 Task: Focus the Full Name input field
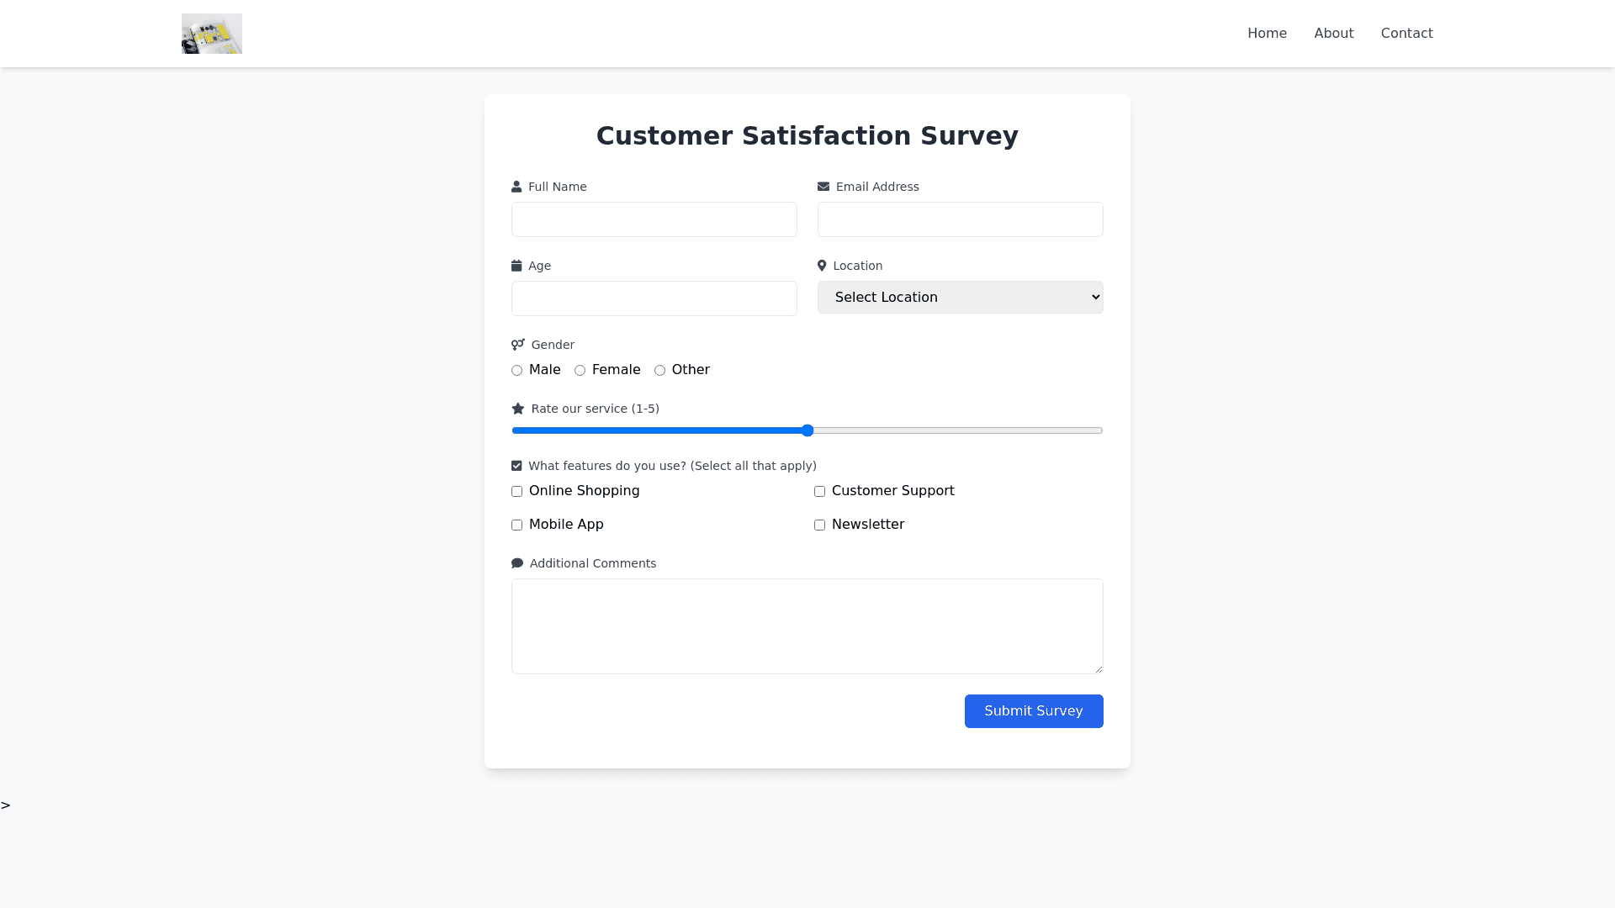(654, 219)
